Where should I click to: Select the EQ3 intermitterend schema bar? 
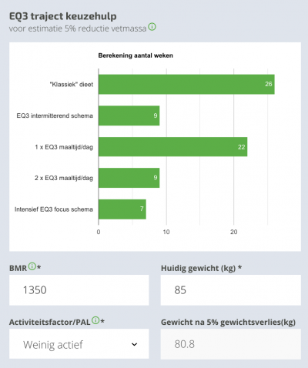tap(129, 115)
